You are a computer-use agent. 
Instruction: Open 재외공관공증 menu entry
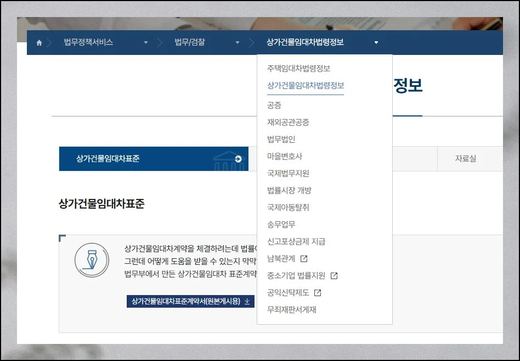[288, 122]
